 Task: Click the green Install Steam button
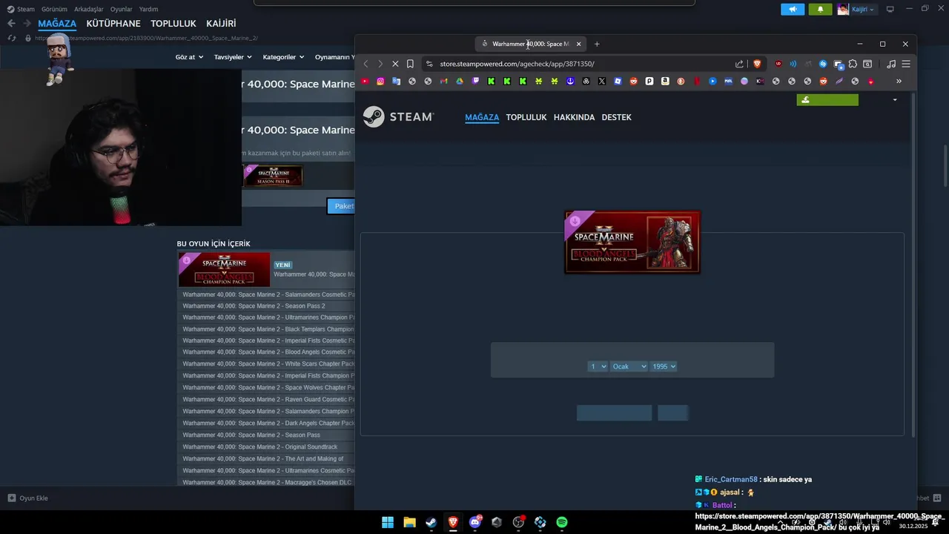point(827,100)
